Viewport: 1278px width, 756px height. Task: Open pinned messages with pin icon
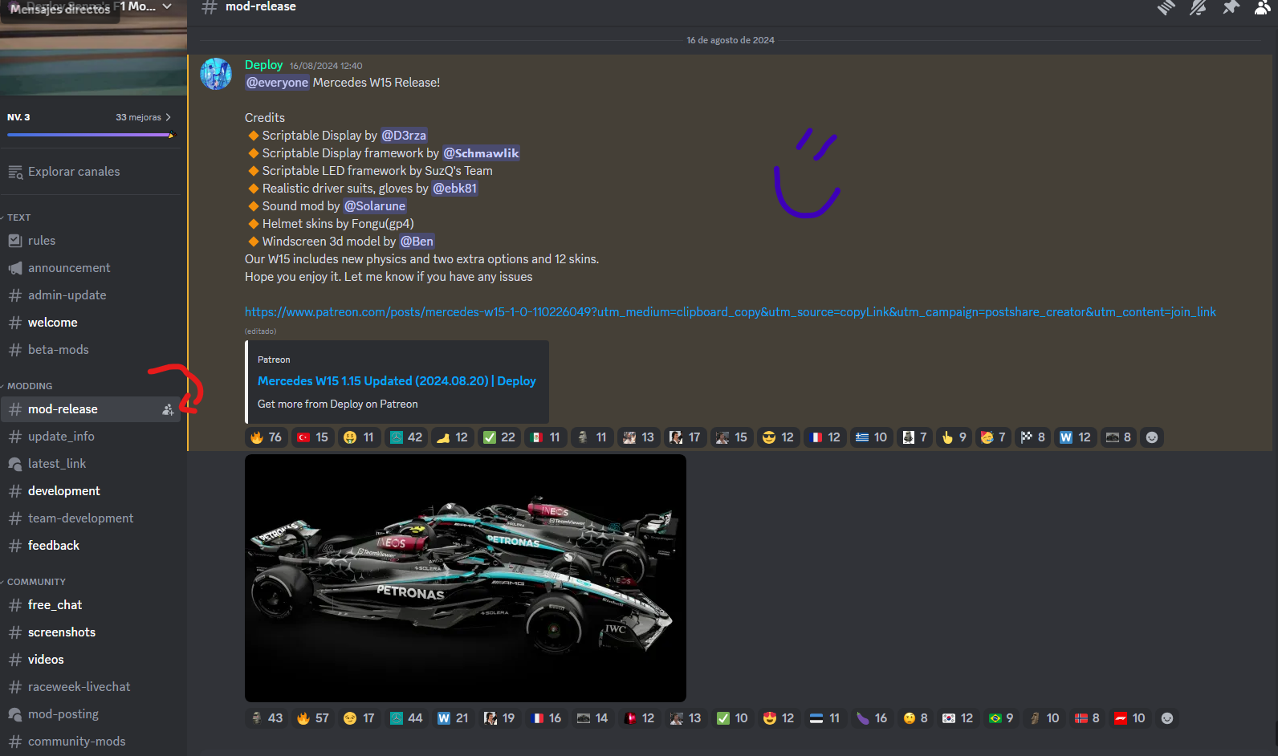tap(1231, 7)
